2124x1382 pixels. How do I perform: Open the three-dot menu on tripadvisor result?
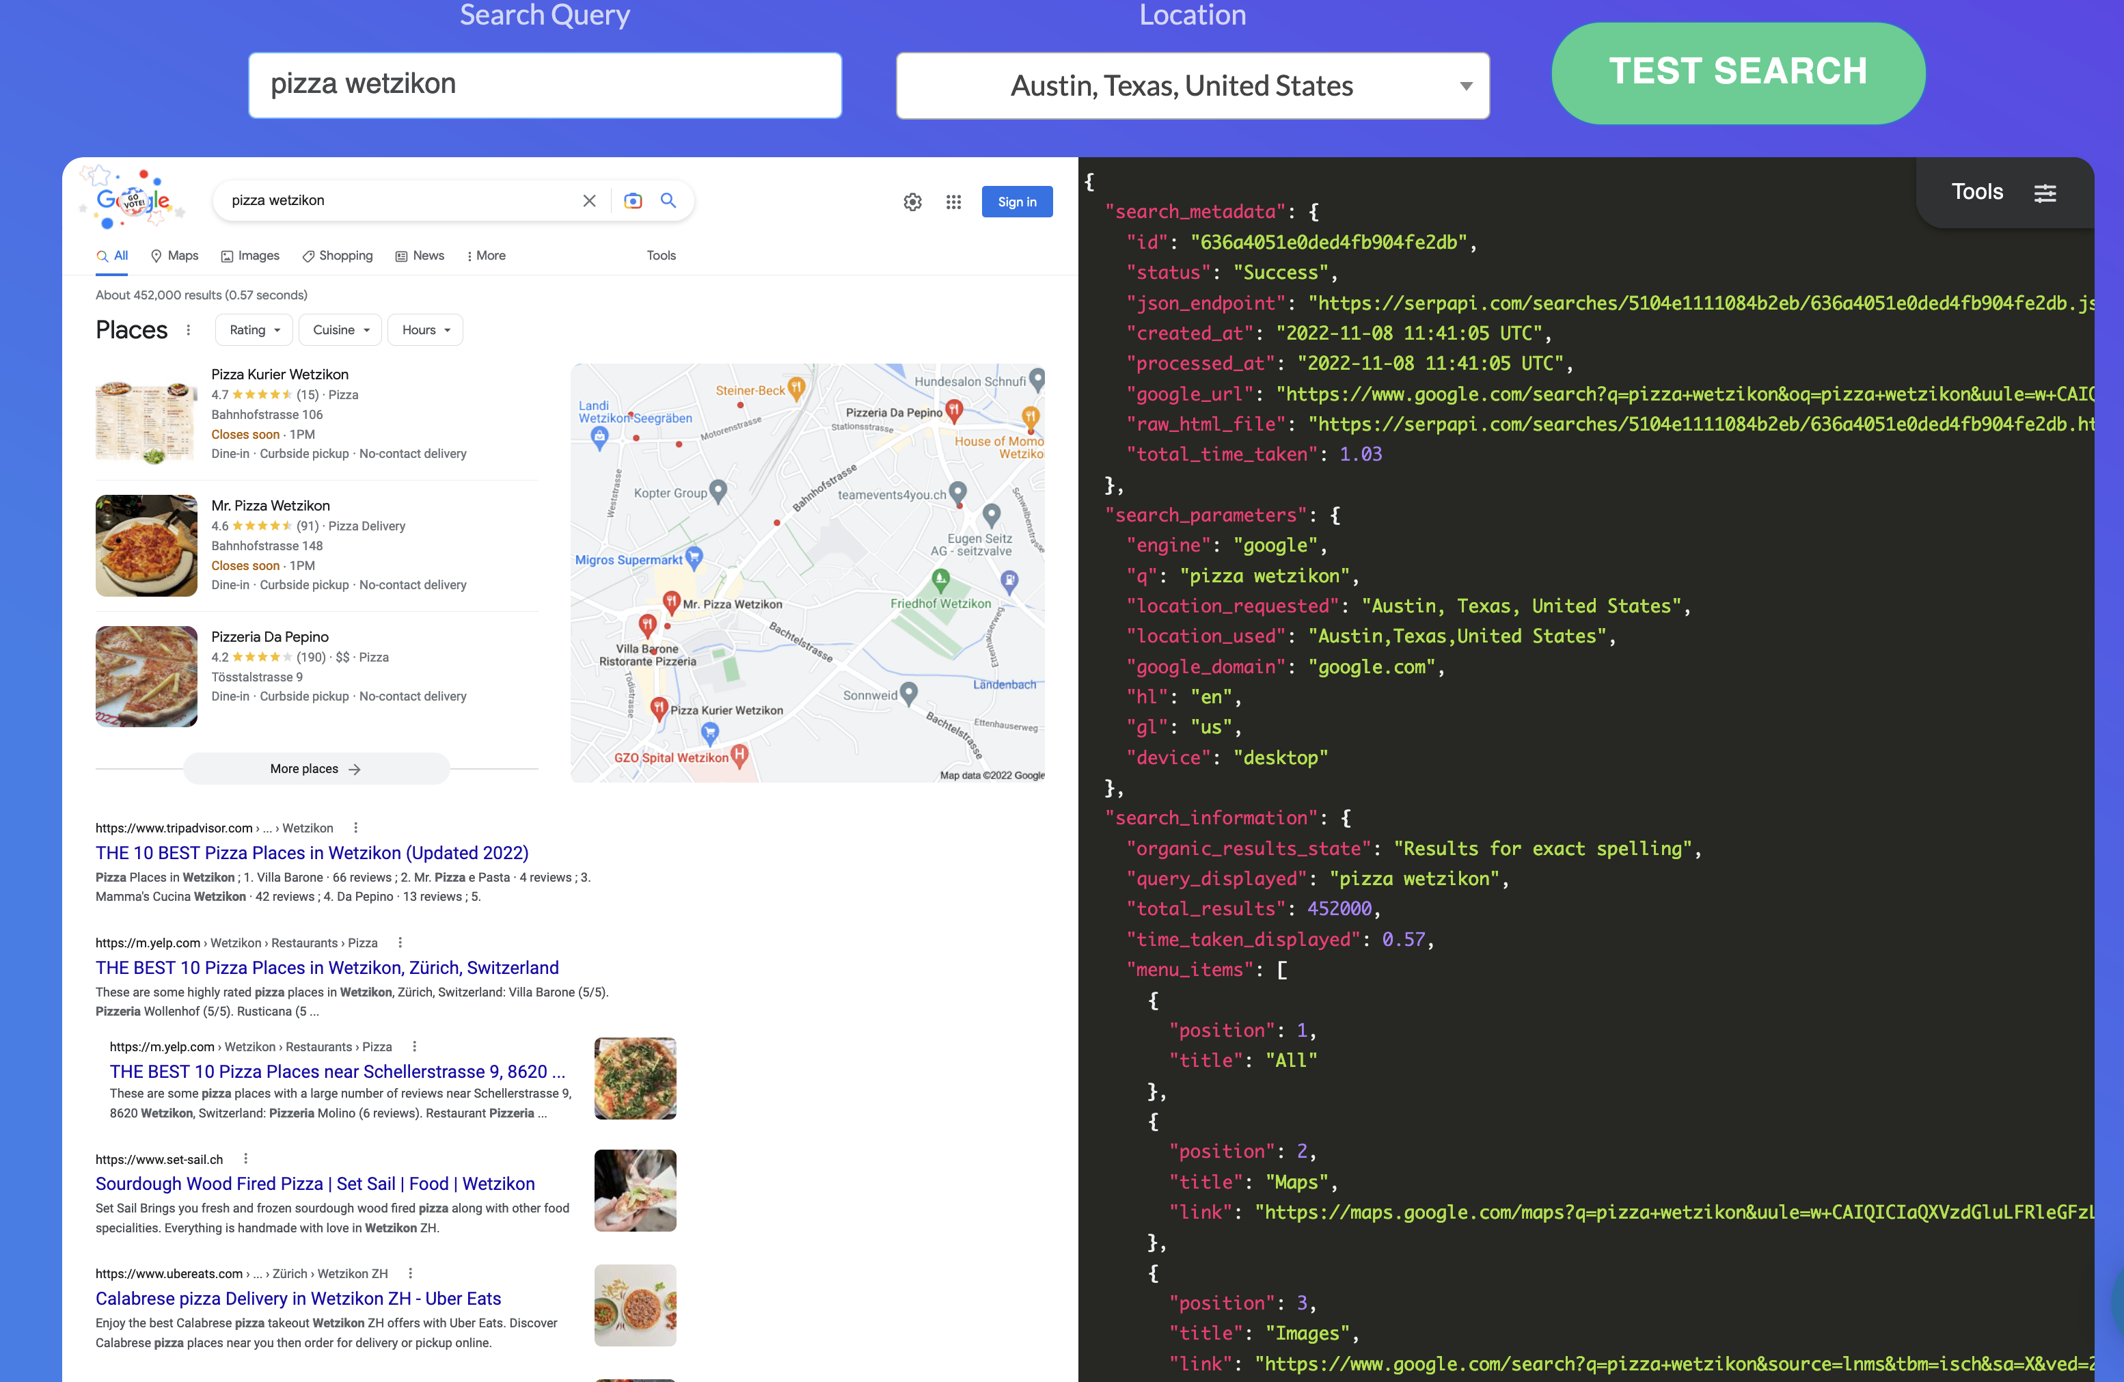pyautogui.click(x=354, y=828)
